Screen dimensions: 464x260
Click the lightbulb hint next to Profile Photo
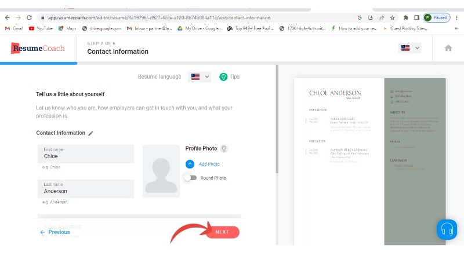pos(223,149)
